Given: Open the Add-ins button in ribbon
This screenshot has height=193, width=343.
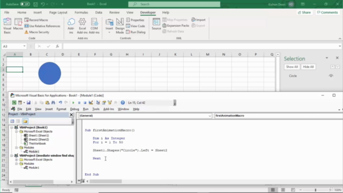Looking at the screenshot, I should pos(71,26).
